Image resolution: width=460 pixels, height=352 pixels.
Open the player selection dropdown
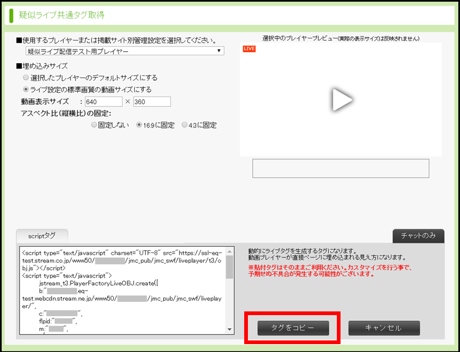pos(125,51)
